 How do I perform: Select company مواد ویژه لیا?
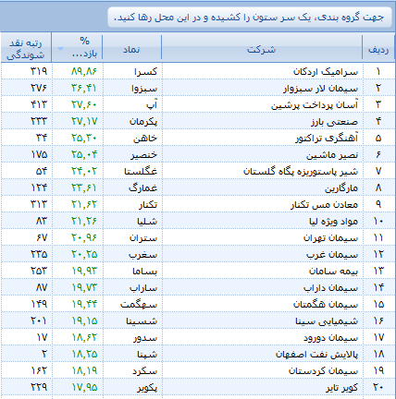coord(334,222)
